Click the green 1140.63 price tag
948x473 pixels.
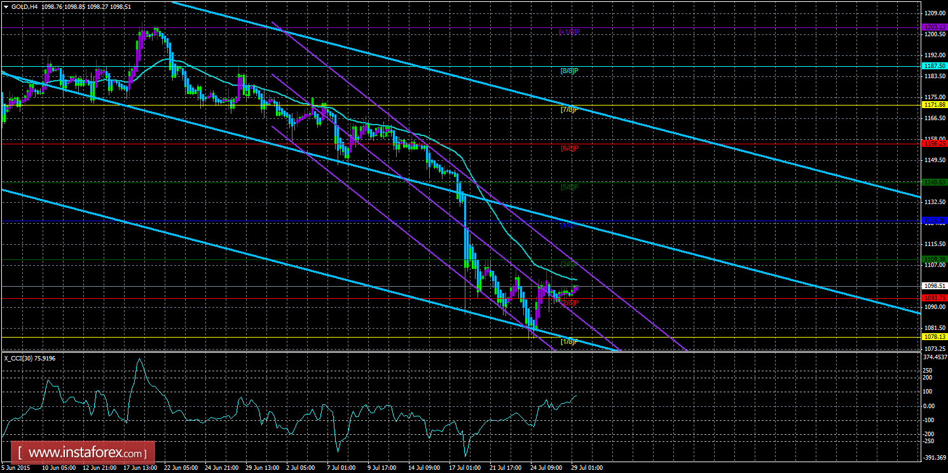(x=934, y=182)
